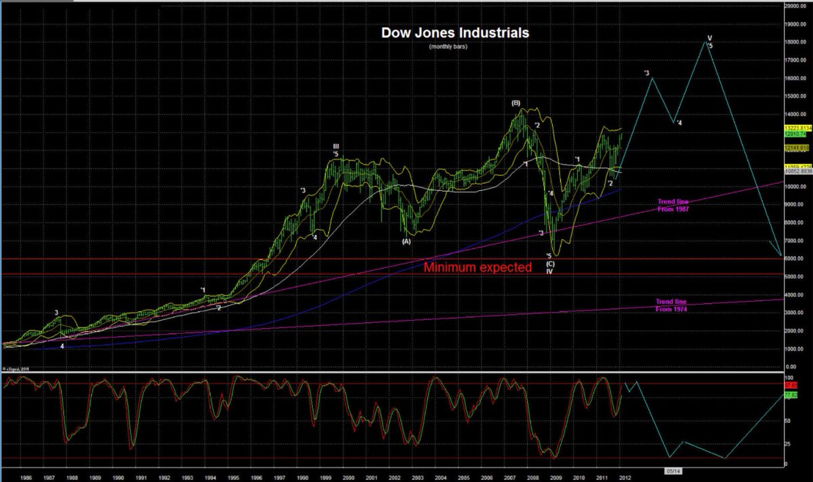
Task: Click the 1990 year label on the time axis
Action: pos(119,478)
